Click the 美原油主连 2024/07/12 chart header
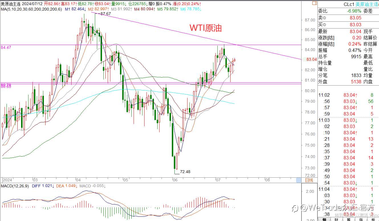 [x=21, y=4]
